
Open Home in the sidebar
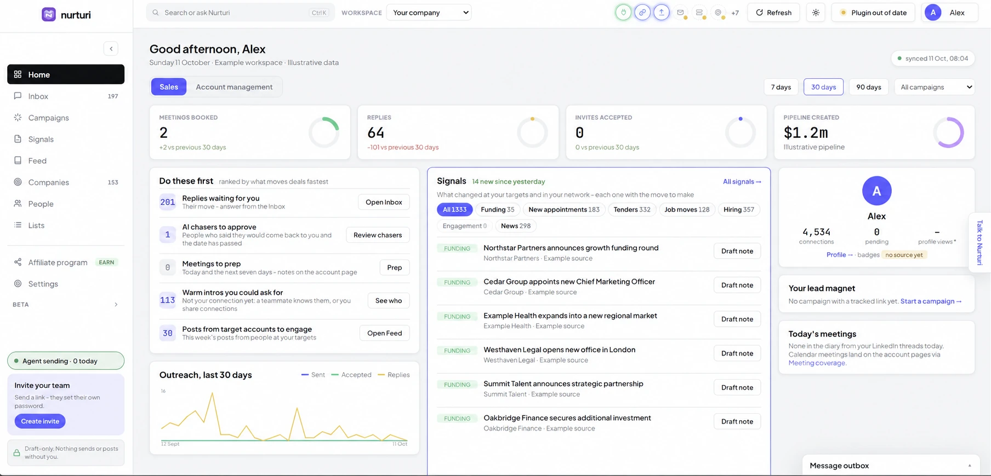pos(66,74)
